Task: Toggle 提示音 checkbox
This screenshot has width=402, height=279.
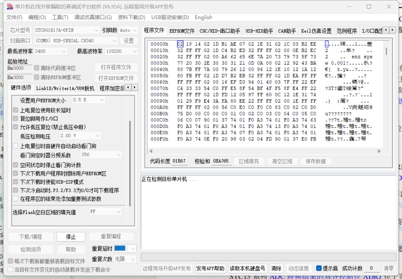Action: 319,268
